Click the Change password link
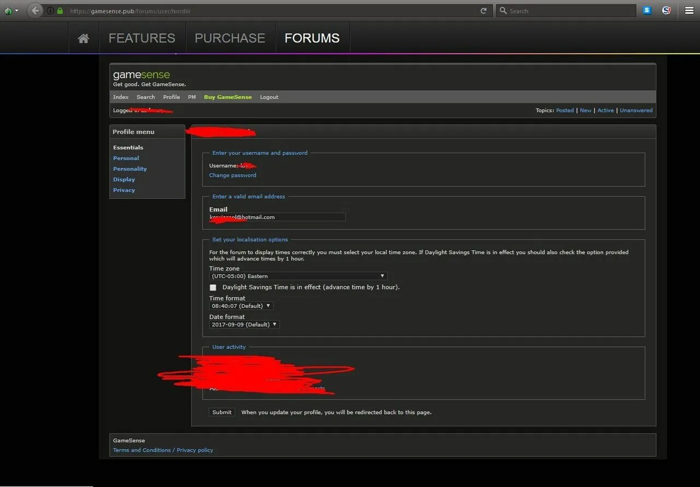Viewport: 700px width, 487px height. pos(232,175)
